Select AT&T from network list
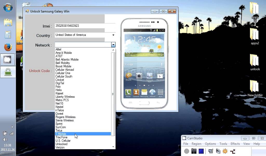The height and width of the screenshot is (156, 266). [83, 56]
